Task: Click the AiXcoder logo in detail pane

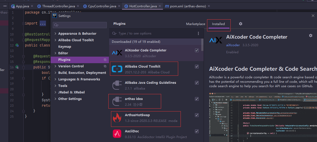Action: [x=216, y=40]
